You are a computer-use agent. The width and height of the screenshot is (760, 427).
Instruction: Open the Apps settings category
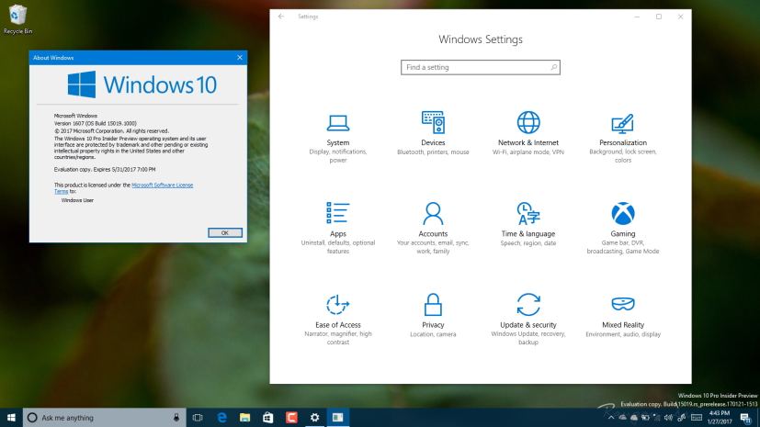pos(338,229)
